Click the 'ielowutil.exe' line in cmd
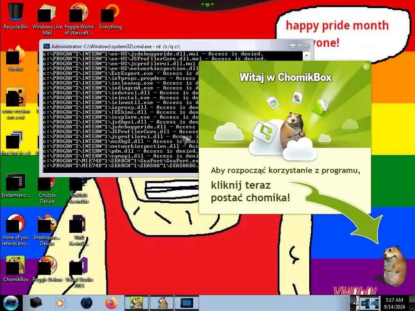 (121, 102)
